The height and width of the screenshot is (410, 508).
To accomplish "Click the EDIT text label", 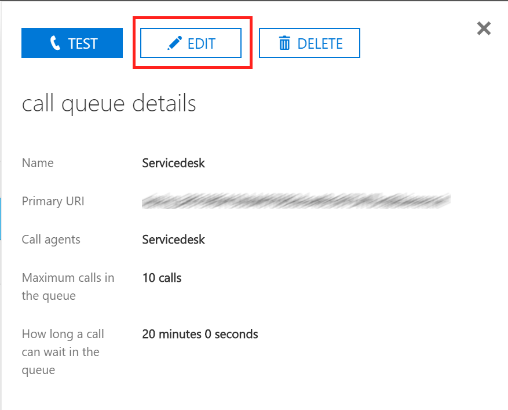I will pyautogui.click(x=202, y=43).
